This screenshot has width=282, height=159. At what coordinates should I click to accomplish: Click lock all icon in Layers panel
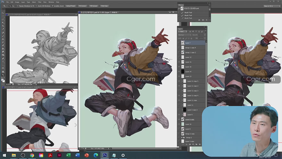tap(191, 38)
